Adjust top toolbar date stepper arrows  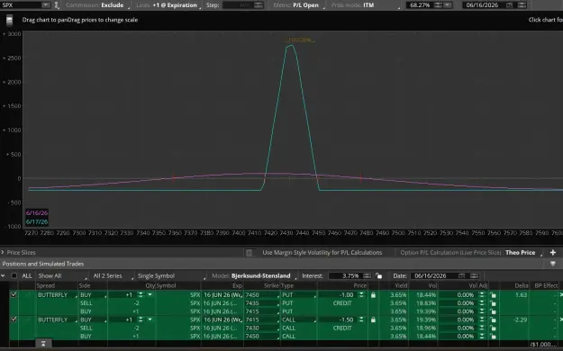click(x=522, y=5)
